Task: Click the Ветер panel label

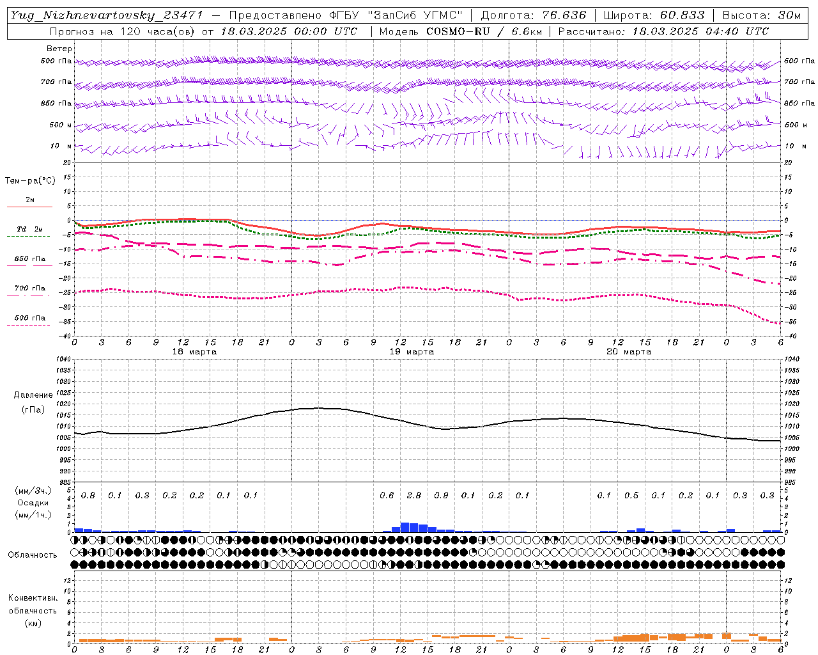Action: (59, 49)
